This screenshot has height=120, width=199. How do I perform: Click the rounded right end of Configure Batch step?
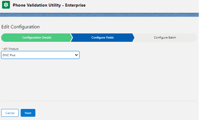click(195, 38)
